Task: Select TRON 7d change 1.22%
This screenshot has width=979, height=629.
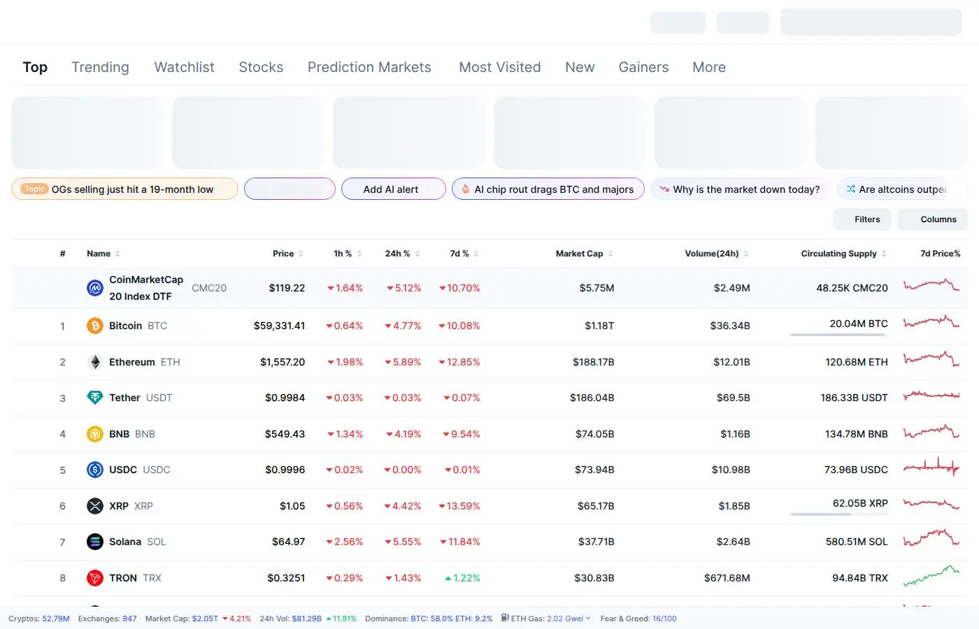Action: click(462, 578)
